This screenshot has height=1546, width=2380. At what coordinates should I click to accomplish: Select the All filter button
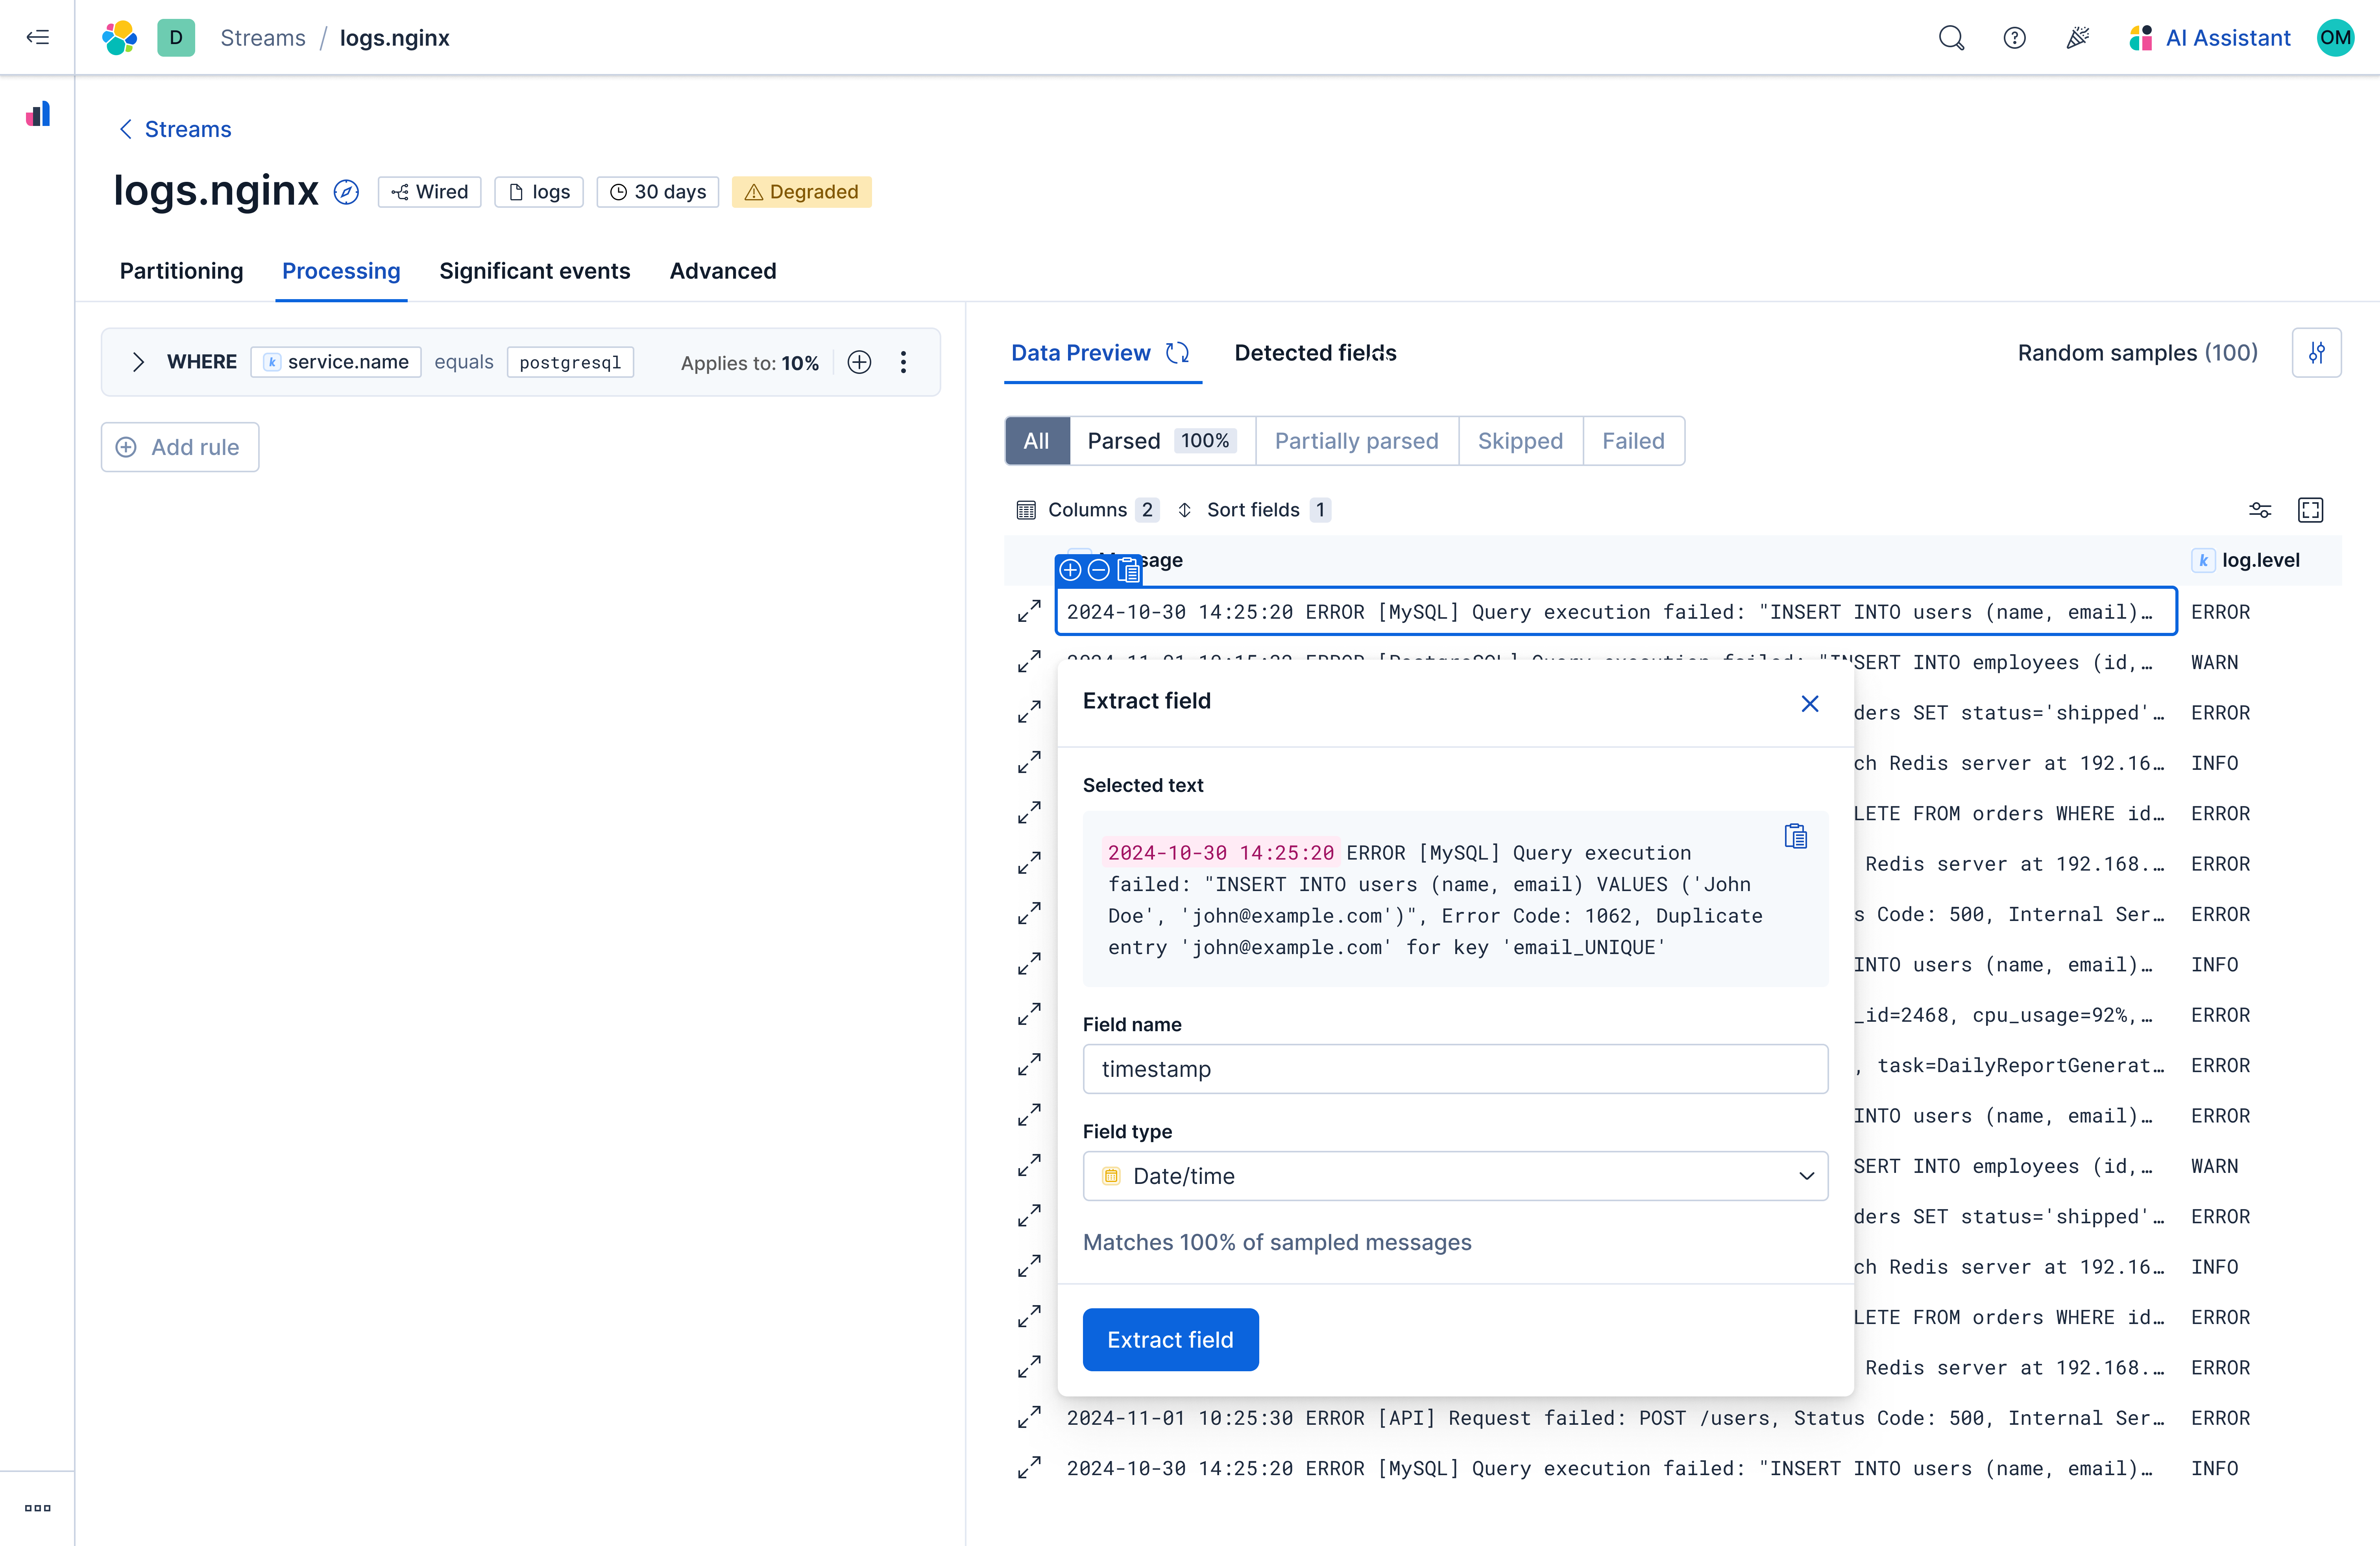tap(1037, 441)
